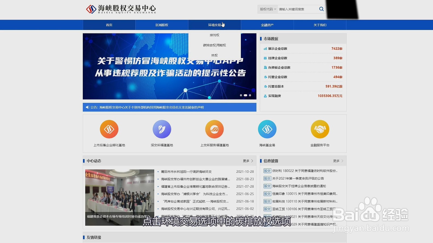Click the banner about 仿冒APP warning
This screenshot has height=243, width=433.
(170, 66)
